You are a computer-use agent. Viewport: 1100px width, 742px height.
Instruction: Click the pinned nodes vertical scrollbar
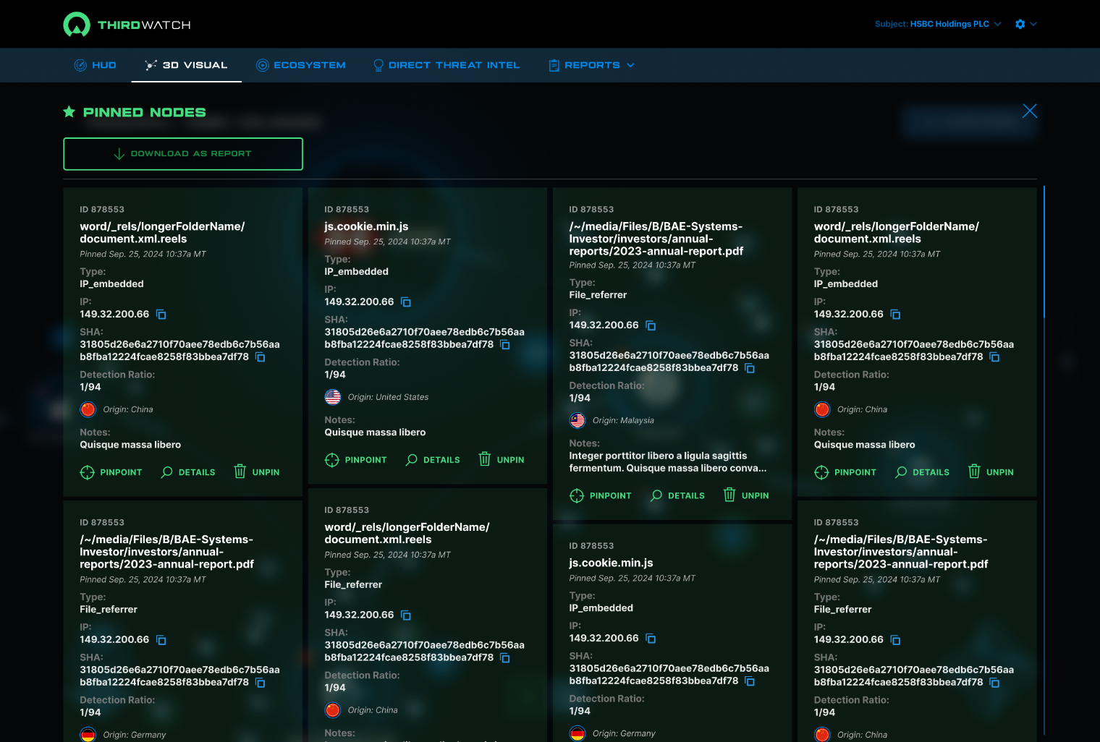1044,252
